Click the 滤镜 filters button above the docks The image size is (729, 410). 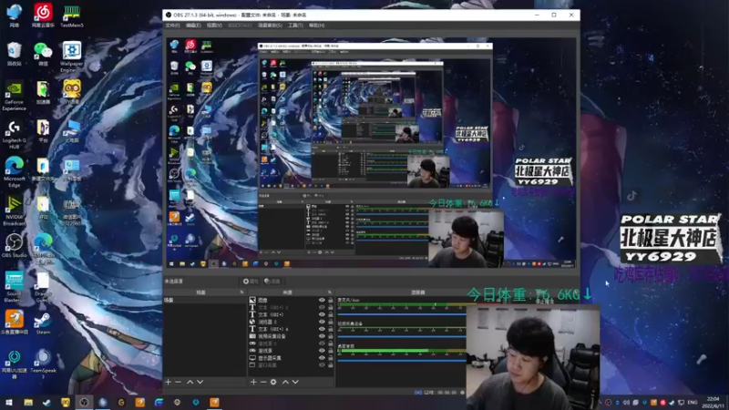click(272, 282)
